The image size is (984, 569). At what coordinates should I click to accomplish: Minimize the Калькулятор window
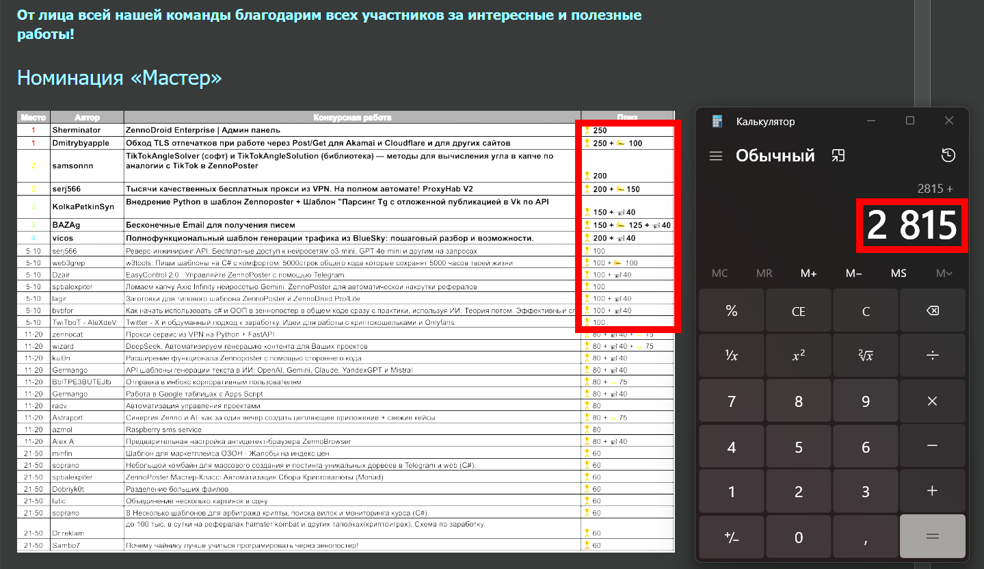coord(871,121)
